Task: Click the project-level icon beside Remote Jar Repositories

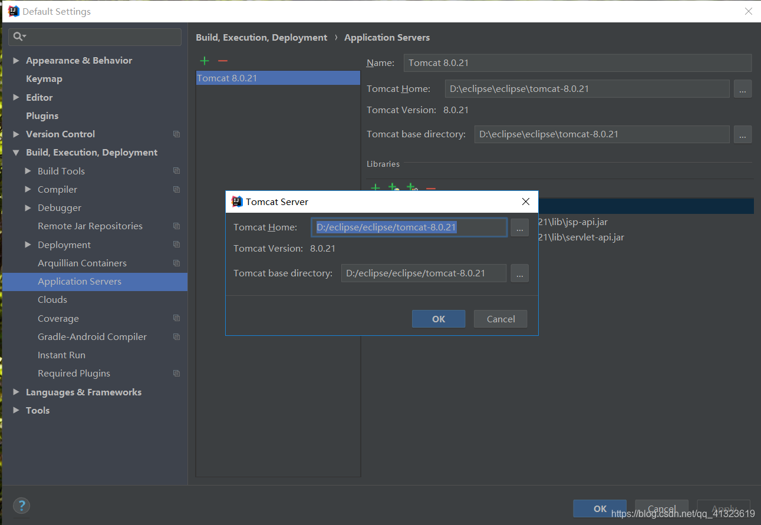Action: click(176, 226)
